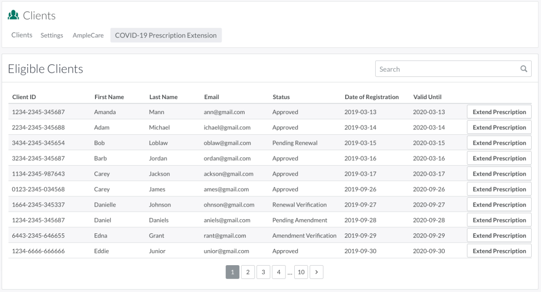This screenshot has width=541, height=292.
Task: Switch to the Settings tab
Action: click(52, 35)
